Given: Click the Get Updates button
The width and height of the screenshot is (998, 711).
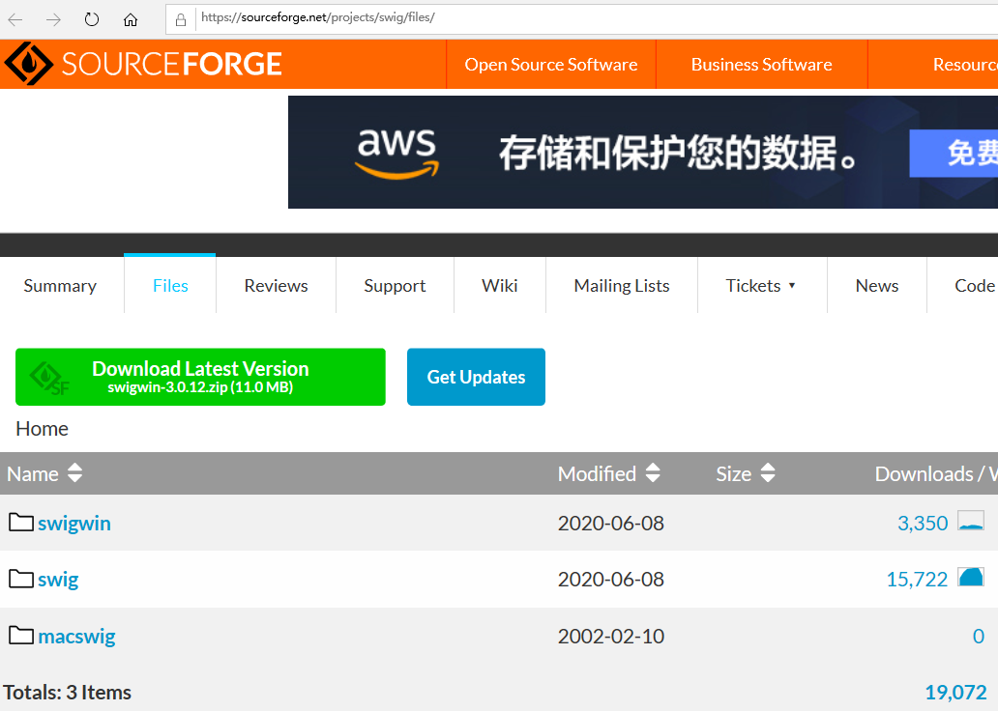Looking at the screenshot, I should (x=476, y=377).
